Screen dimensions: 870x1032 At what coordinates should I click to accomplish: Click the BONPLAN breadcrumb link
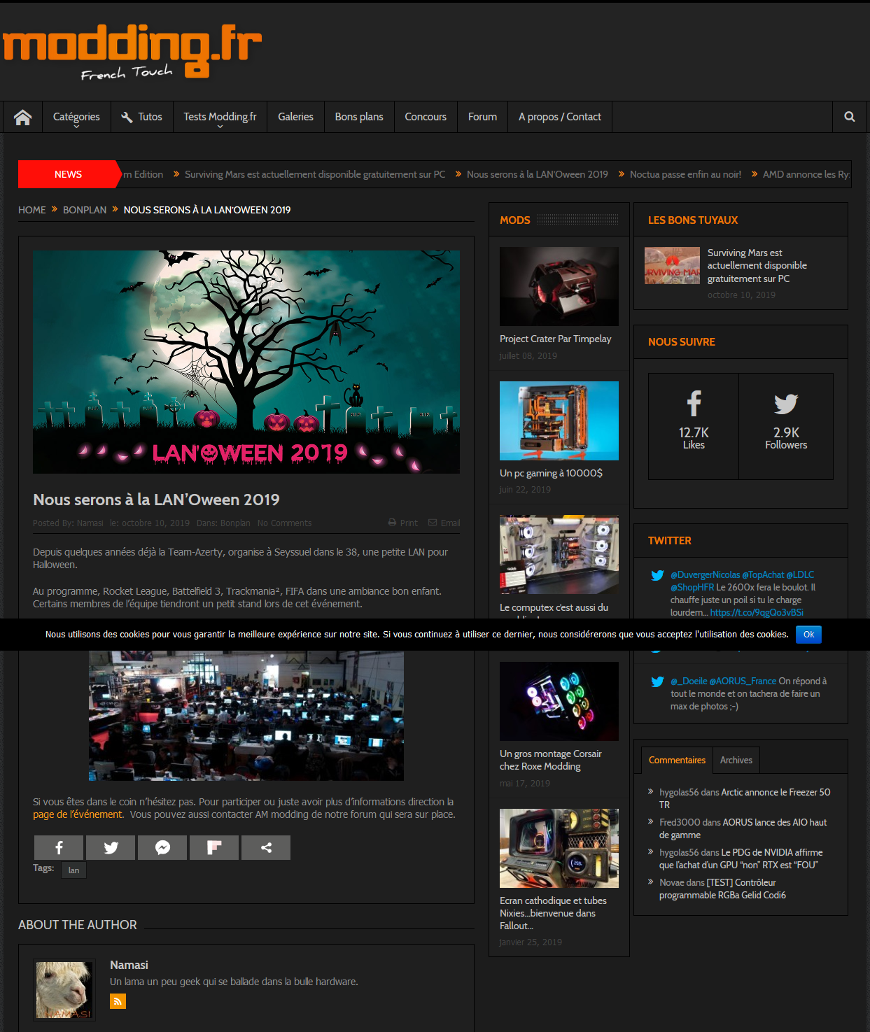tap(85, 210)
